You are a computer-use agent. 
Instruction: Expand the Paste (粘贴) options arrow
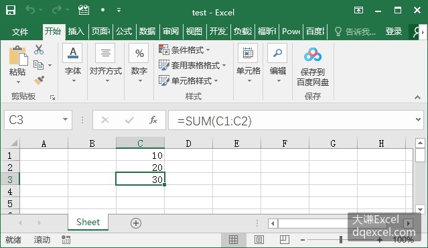click(x=18, y=82)
